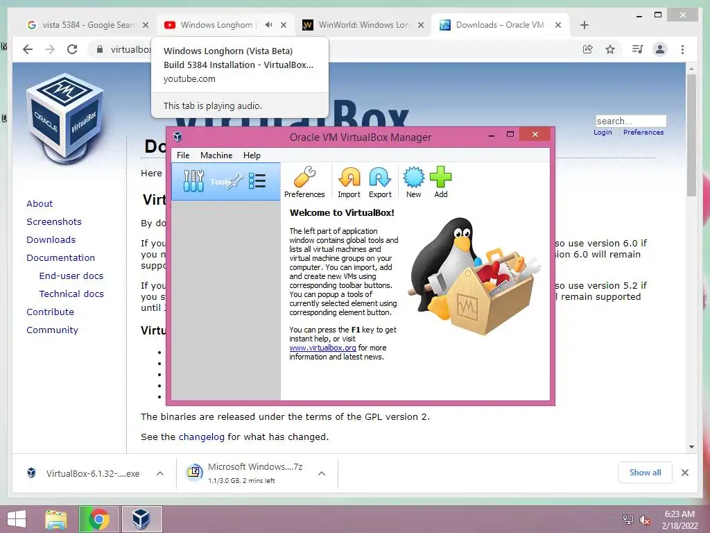Open the Login link on the website
The height and width of the screenshot is (533, 710).
(603, 133)
